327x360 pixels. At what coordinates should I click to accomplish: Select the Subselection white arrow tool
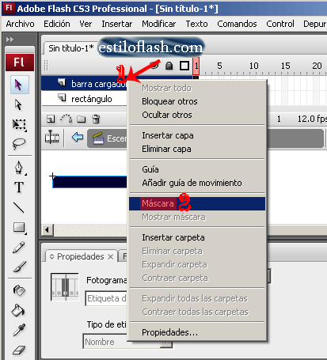[18, 104]
